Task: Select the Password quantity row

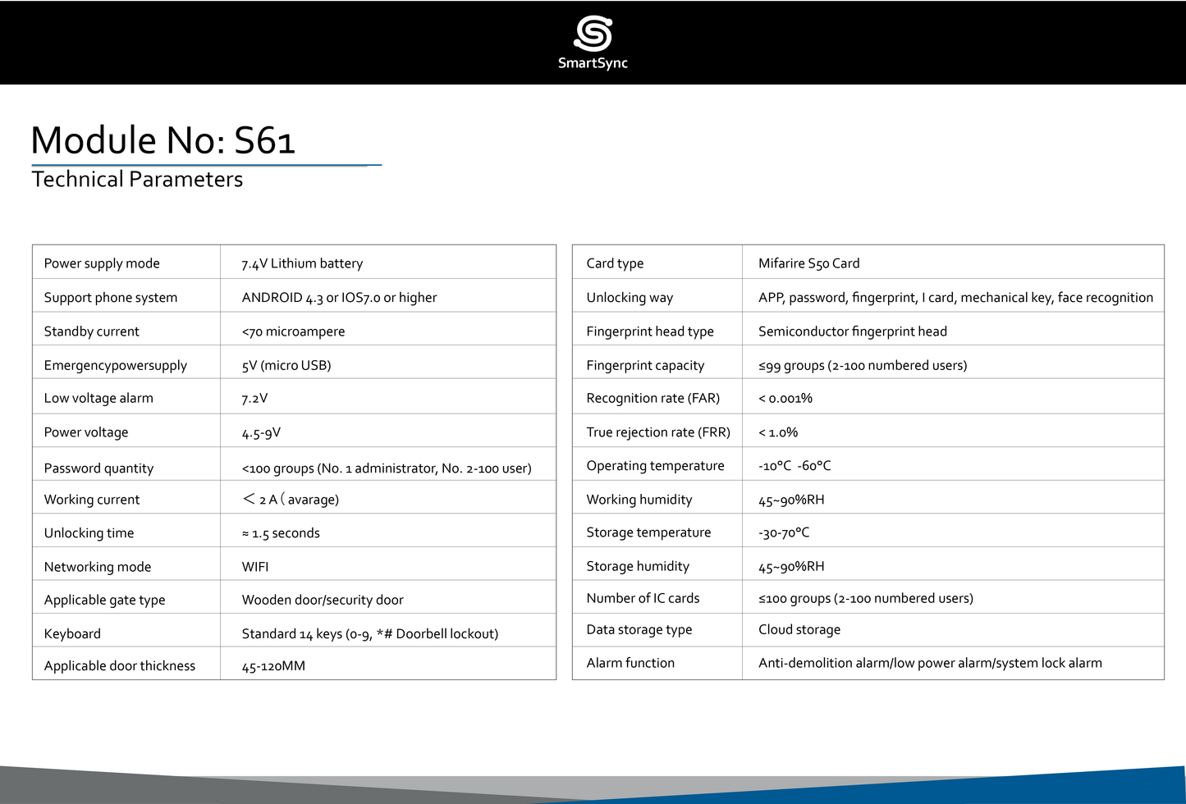Action: [98, 468]
